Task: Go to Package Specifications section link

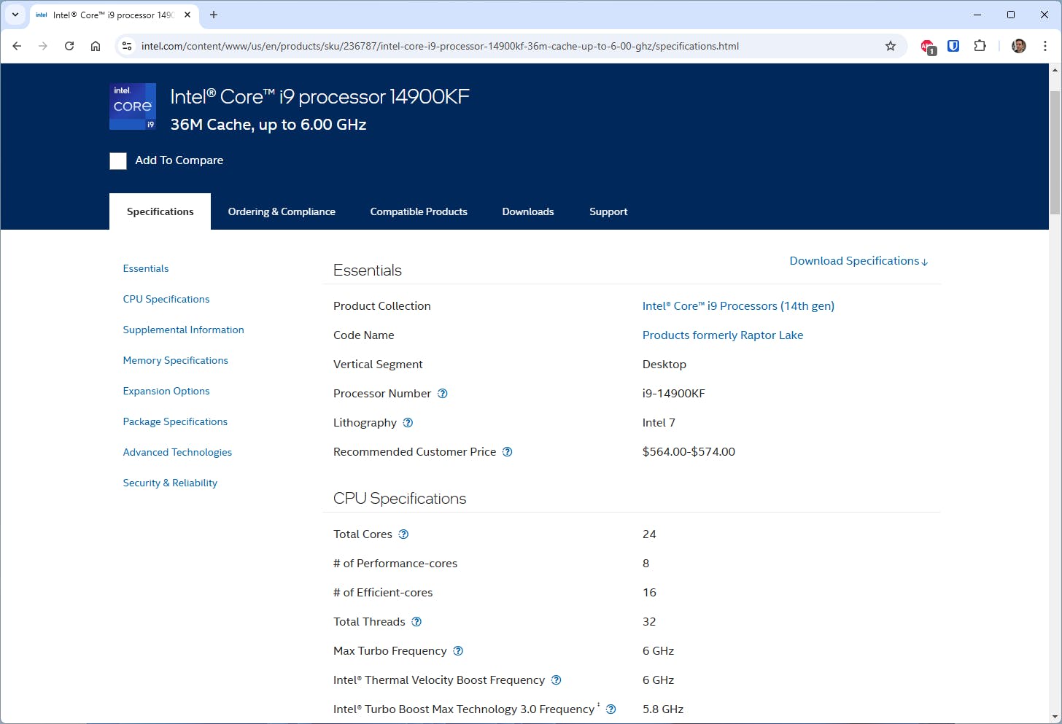Action: [175, 421]
